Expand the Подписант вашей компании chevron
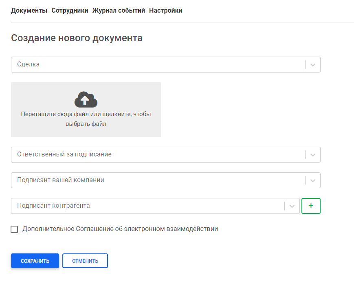 313,180
